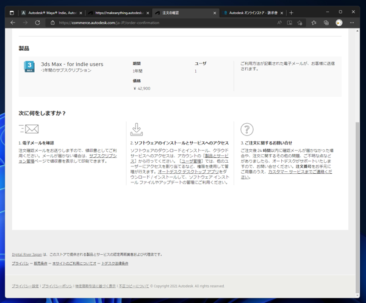Click the 次に何をしますか？ heading
Image resolution: width=366 pixels, height=303 pixels.
42,113
